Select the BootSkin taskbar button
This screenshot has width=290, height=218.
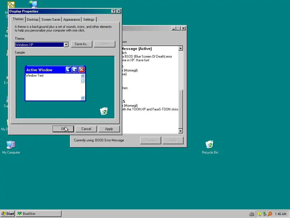[39, 214]
